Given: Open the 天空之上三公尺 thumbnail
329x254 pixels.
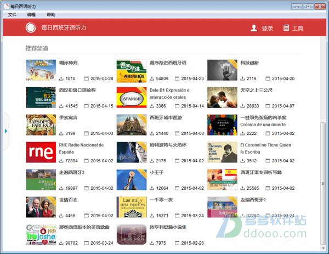Looking at the screenshot, I should (x=222, y=98).
